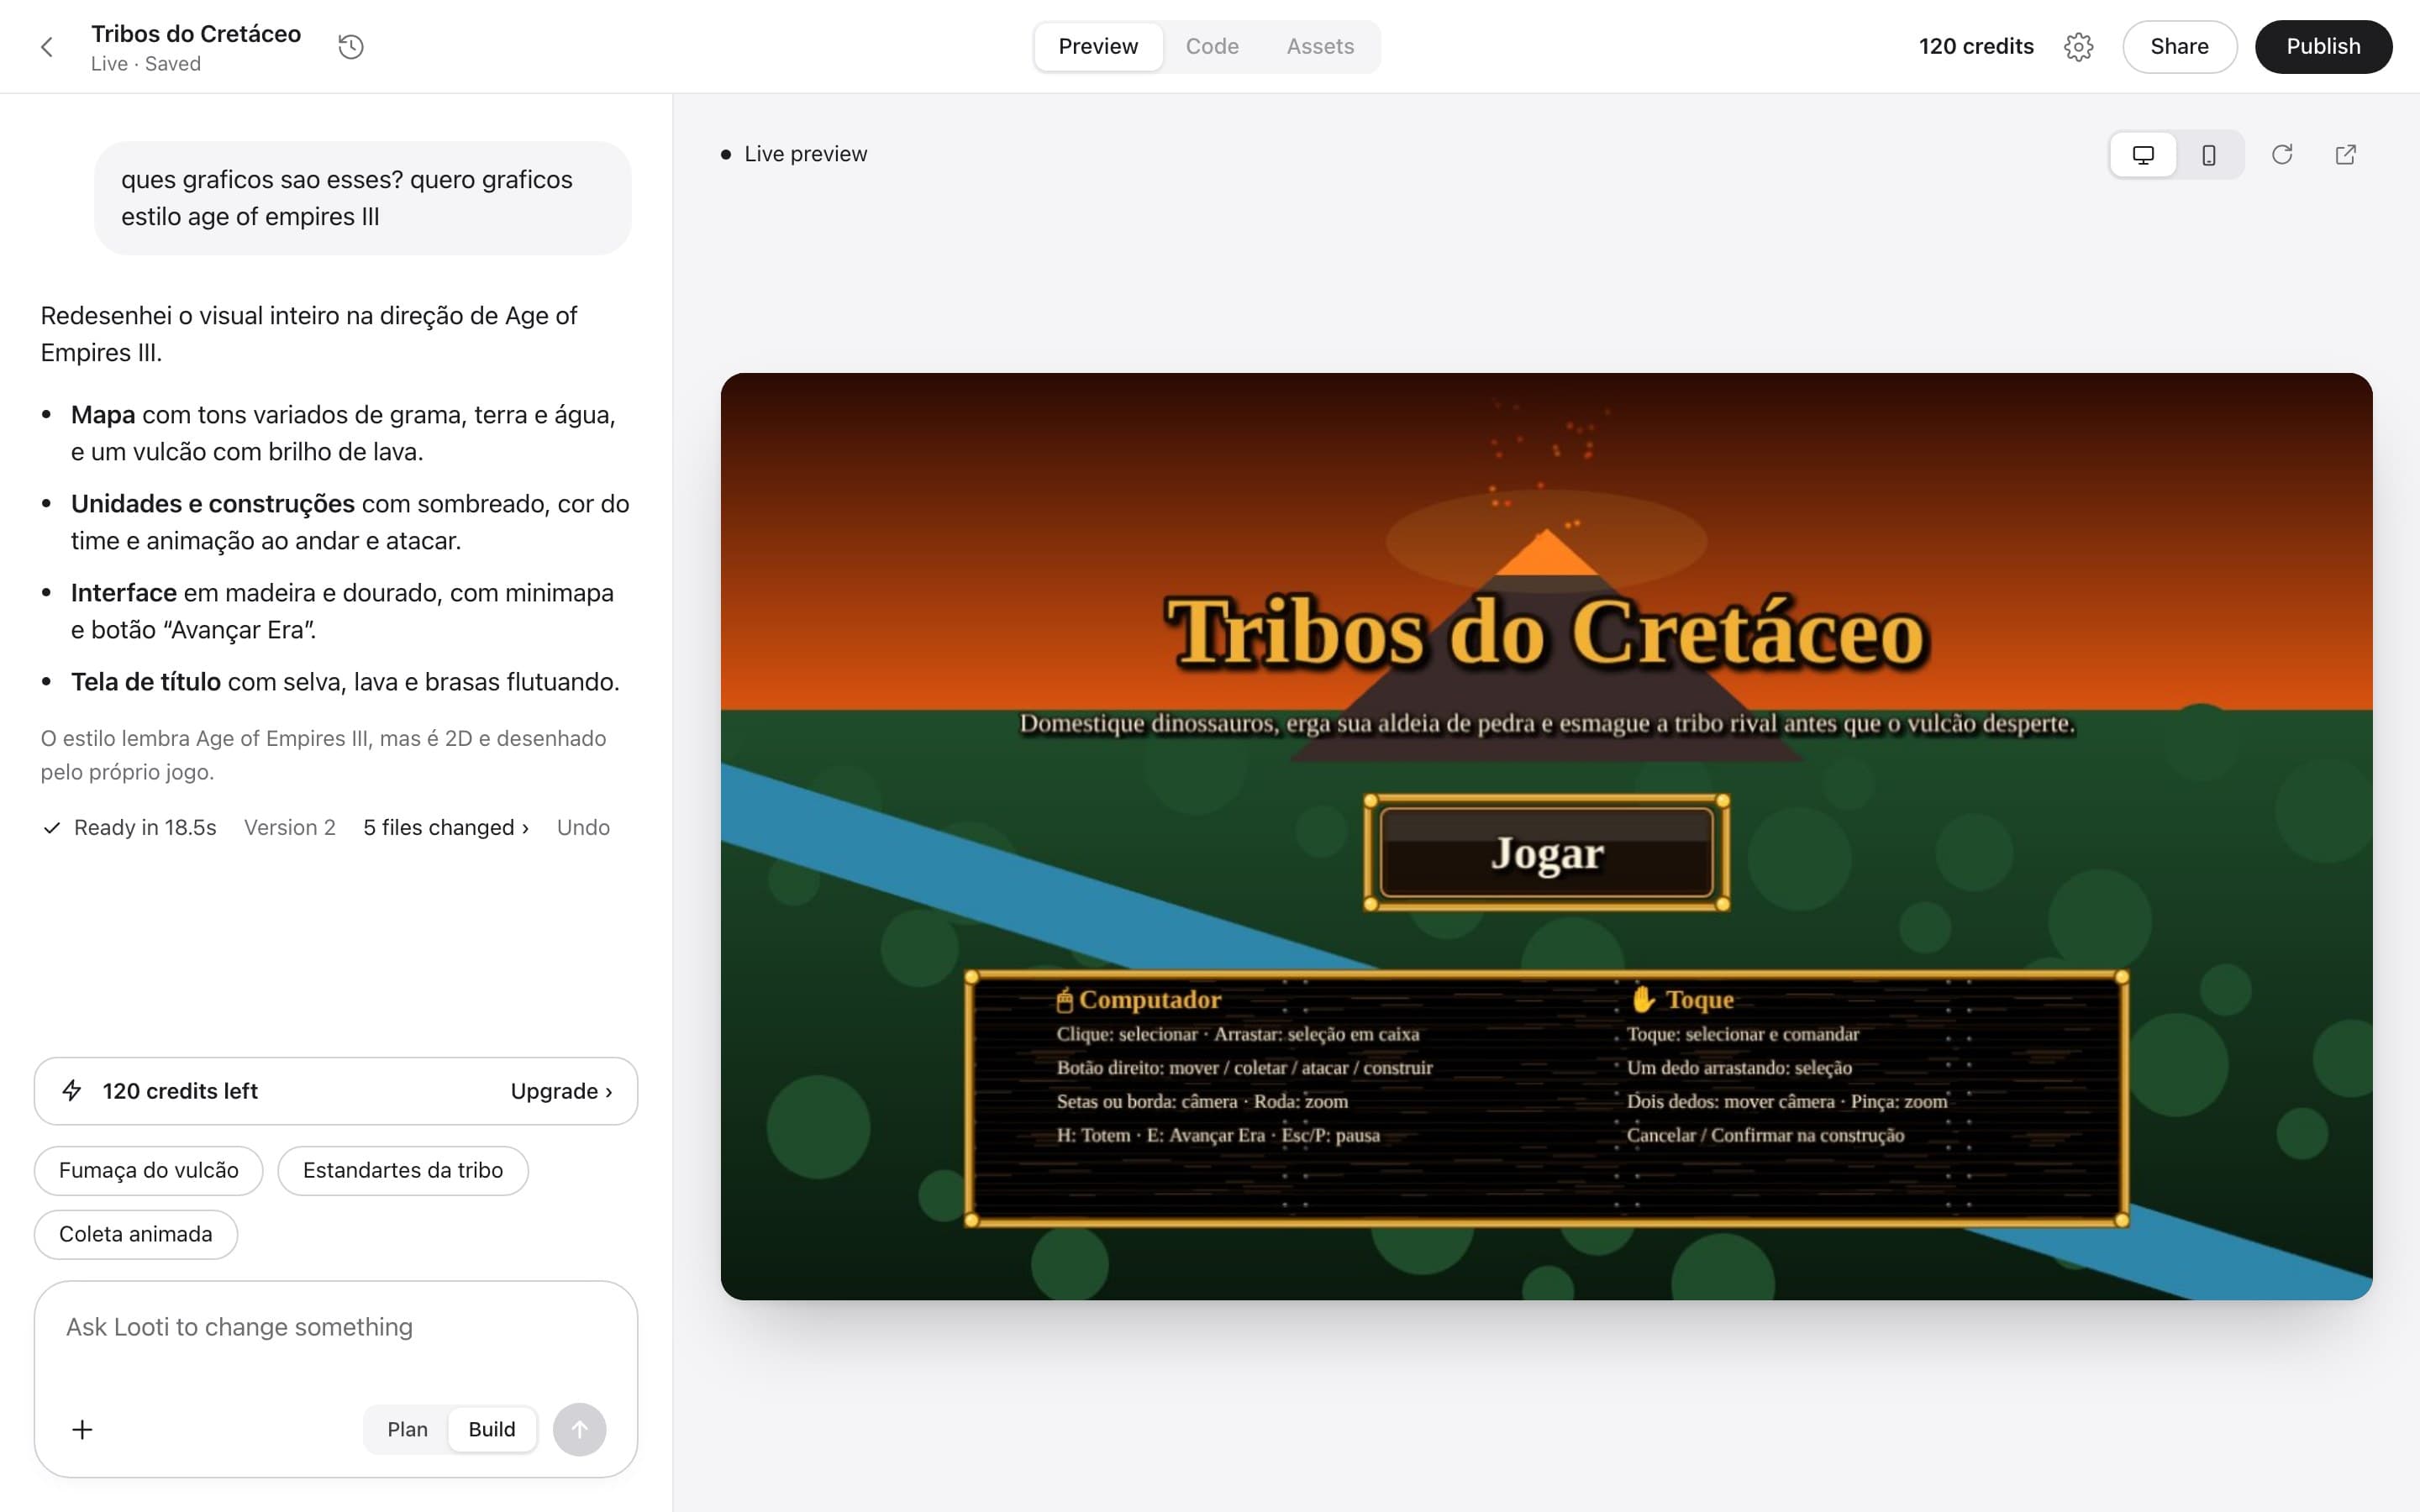
Task: Switch to the Code tab
Action: 1212,47
